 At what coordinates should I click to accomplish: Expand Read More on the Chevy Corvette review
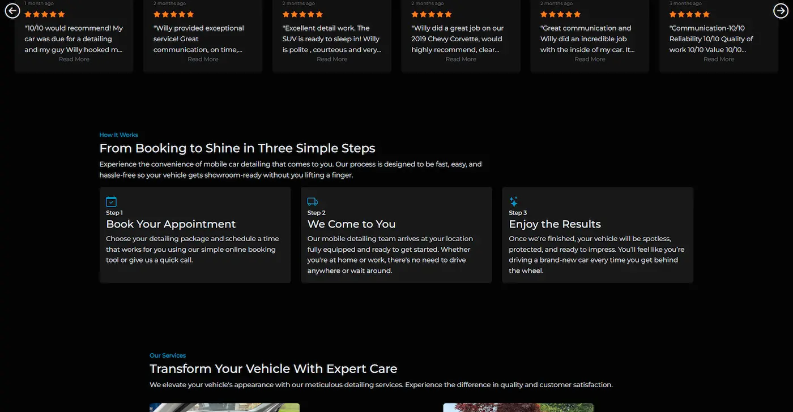(x=461, y=59)
